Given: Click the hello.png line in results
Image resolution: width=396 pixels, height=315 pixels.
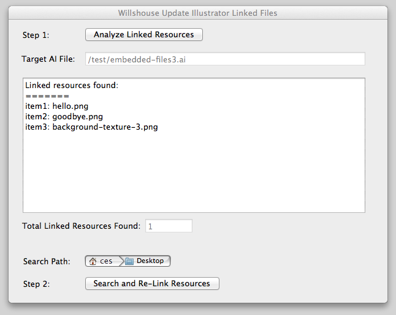Looking at the screenshot, I should 57,106.
